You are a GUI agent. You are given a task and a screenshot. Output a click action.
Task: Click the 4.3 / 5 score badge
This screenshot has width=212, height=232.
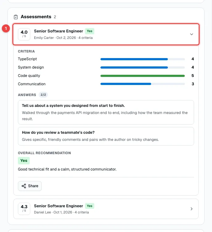[24, 209]
